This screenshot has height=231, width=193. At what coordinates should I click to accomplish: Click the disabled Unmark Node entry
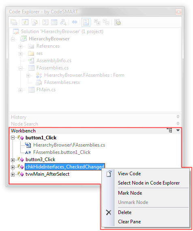[146, 202]
